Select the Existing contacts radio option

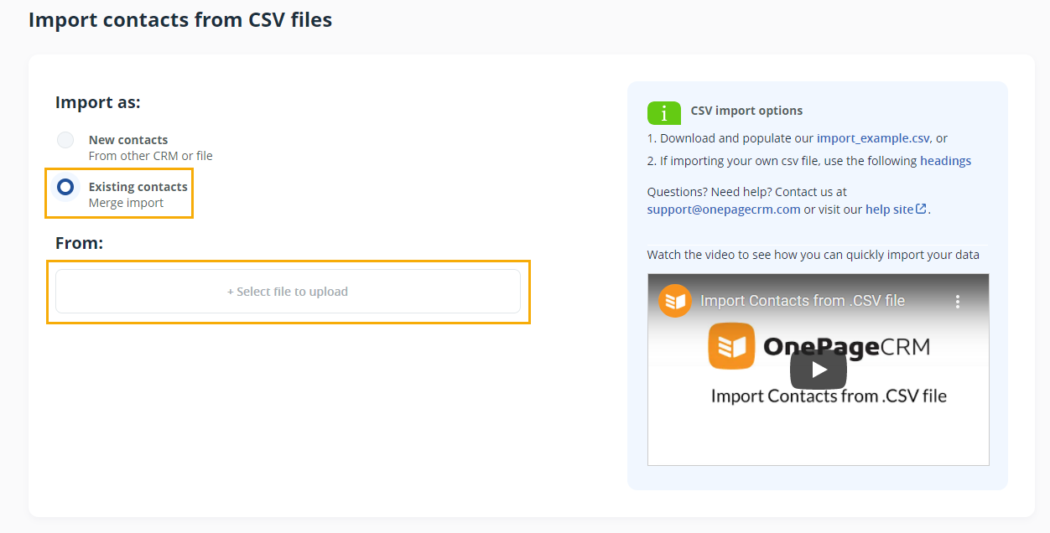pos(65,187)
